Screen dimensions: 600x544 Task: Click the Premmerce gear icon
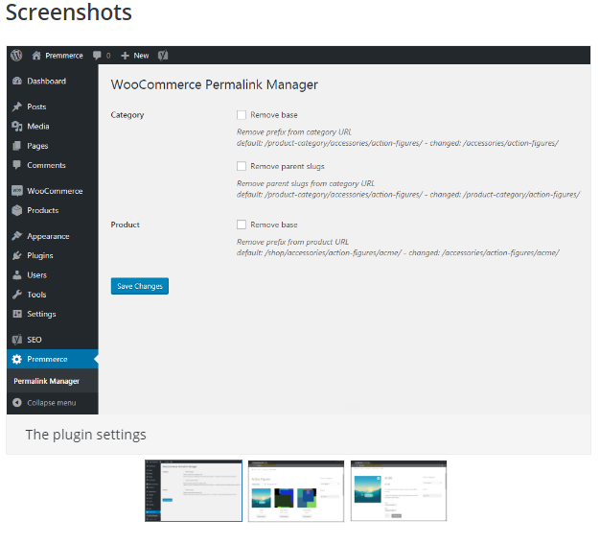tap(17, 359)
